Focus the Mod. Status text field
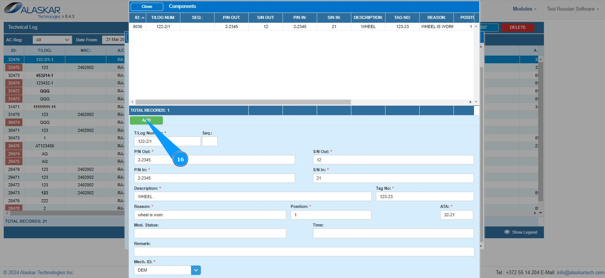This screenshot has width=605, height=278. coord(210,233)
